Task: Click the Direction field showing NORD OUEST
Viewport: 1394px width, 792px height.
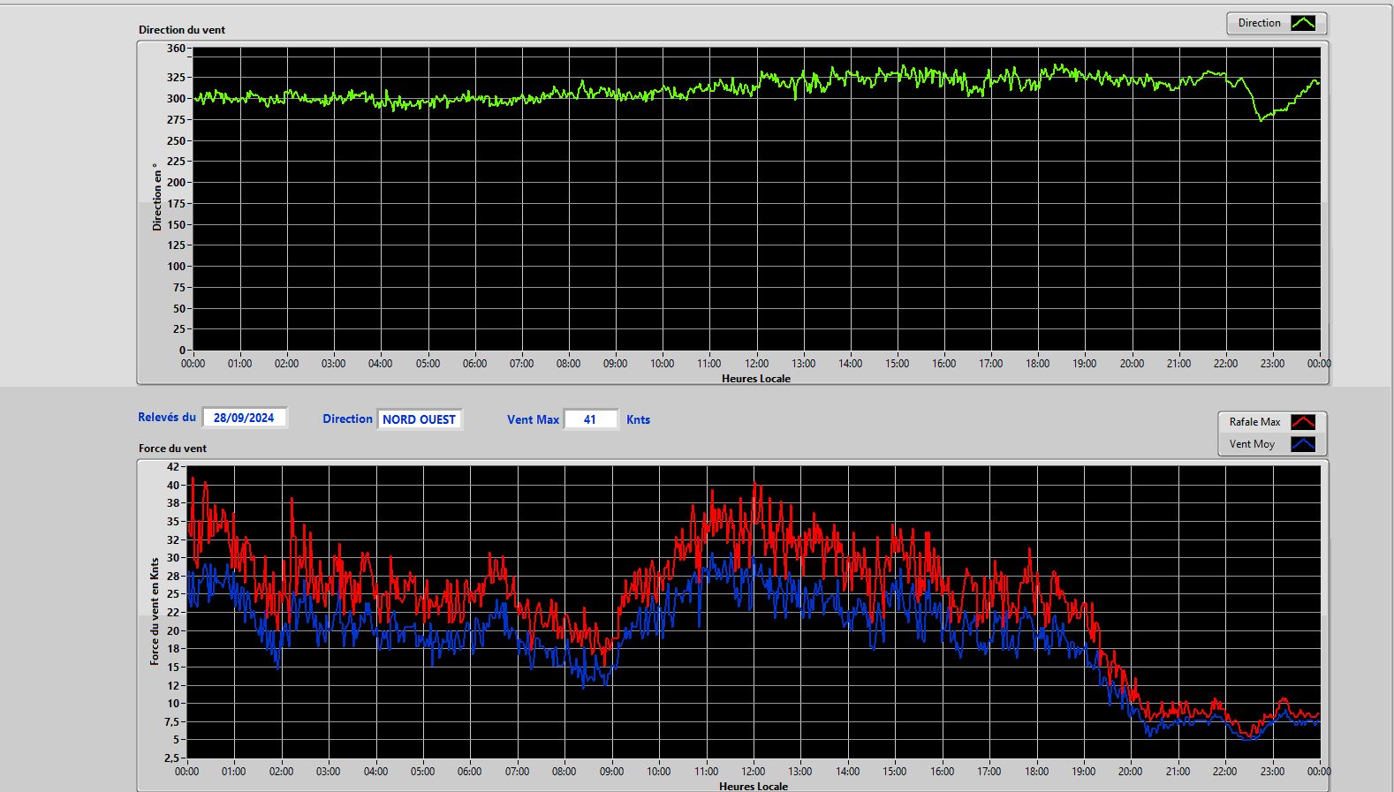Action: click(x=419, y=419)
